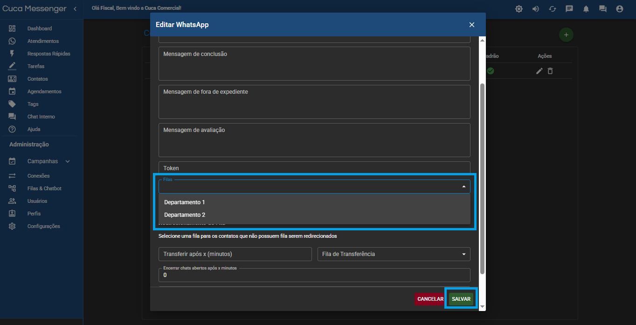Click the CANCELAR button
636x325 pixels.
430,299
